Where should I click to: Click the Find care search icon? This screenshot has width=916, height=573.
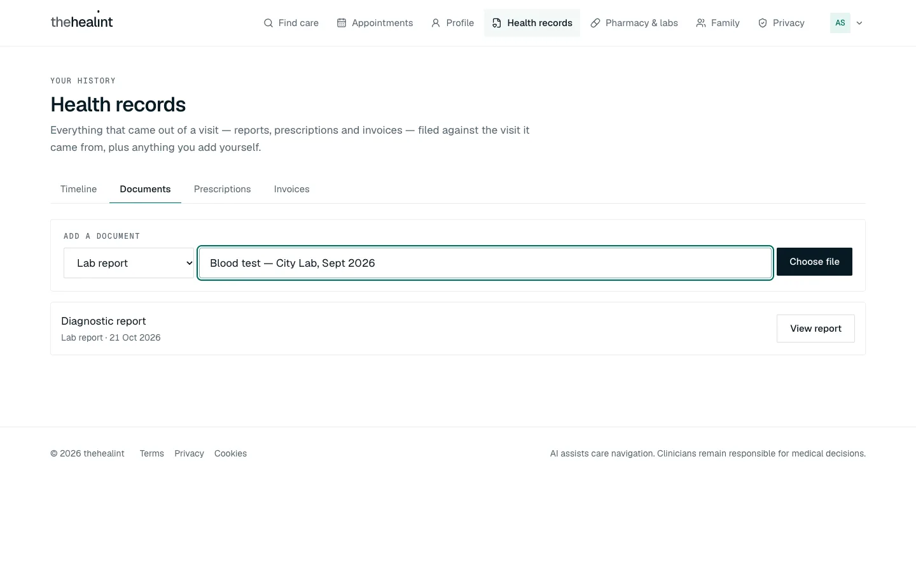point(268,23)
